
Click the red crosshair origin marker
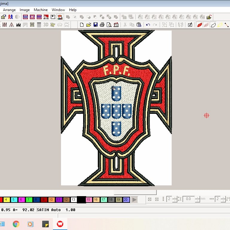pos(206,115)
